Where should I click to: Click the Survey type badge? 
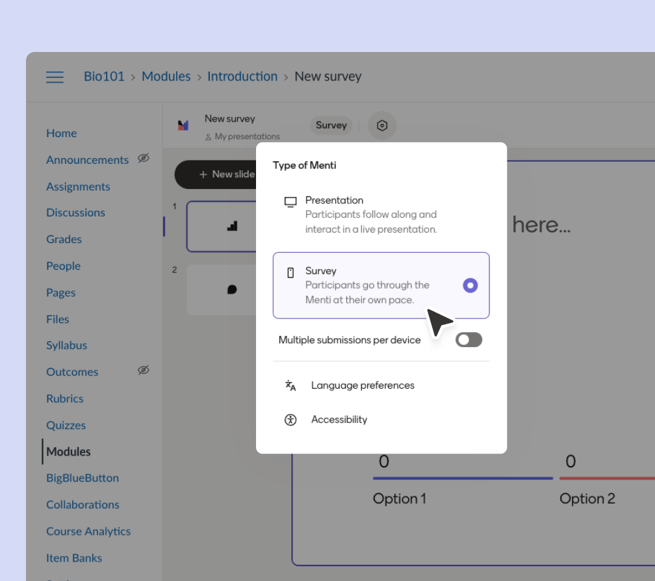pyautogui.click(x=331, y=125)
